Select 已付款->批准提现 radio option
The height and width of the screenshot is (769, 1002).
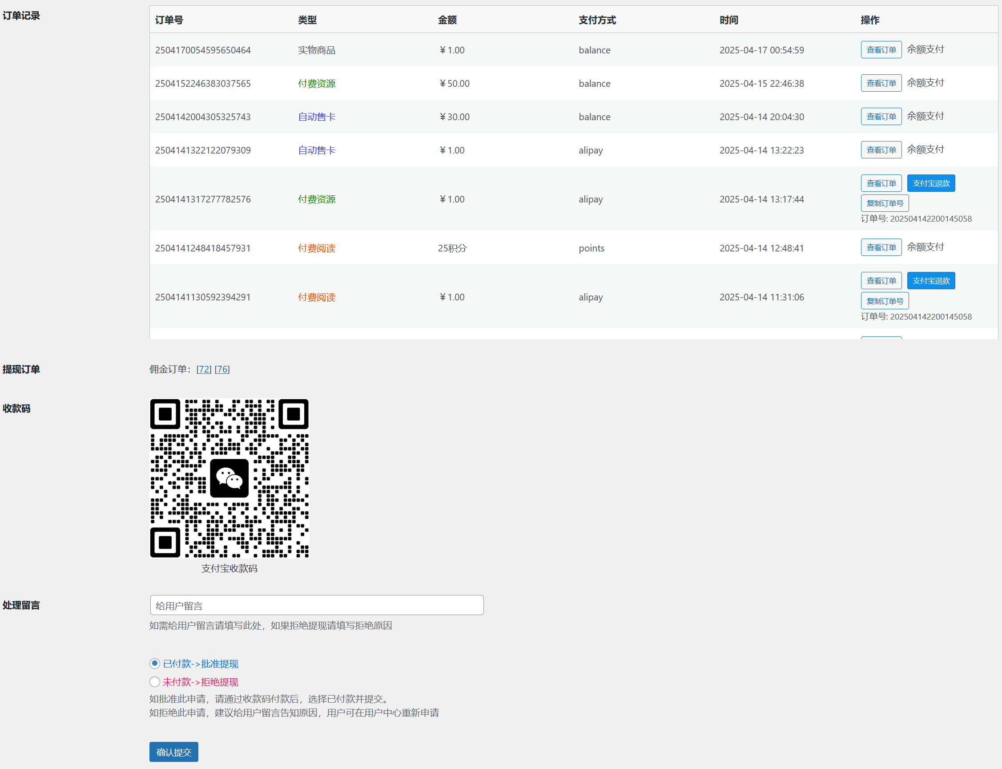point(155,663)
